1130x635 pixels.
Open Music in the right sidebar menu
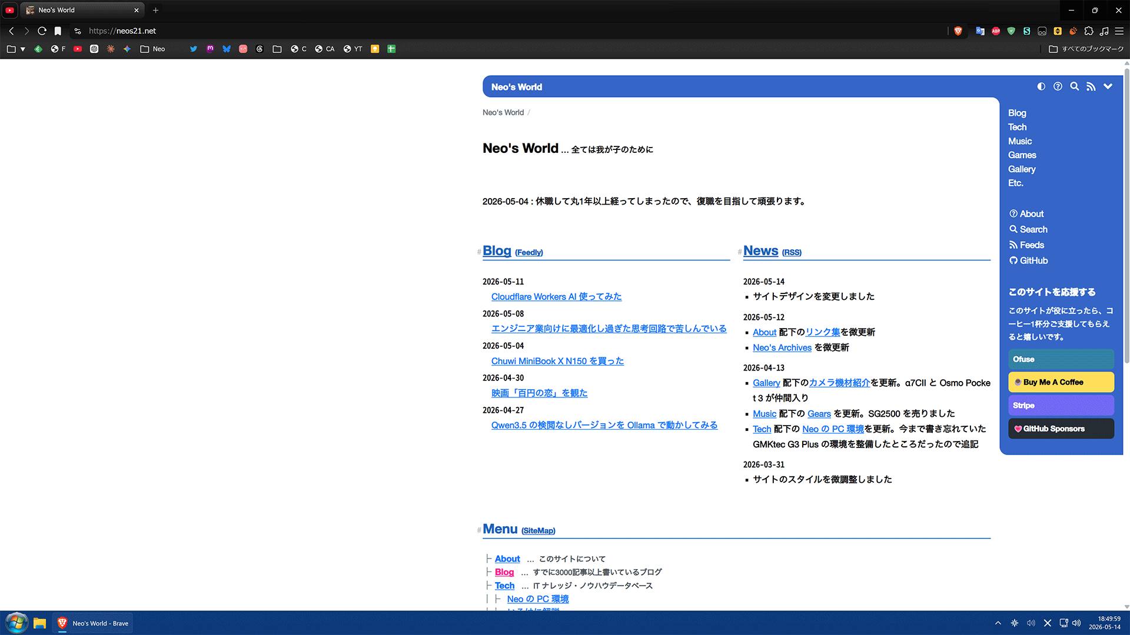[1020, 141]
